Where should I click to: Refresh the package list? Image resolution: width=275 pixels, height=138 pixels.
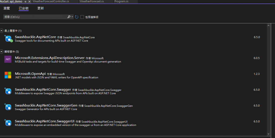[77, 17]
